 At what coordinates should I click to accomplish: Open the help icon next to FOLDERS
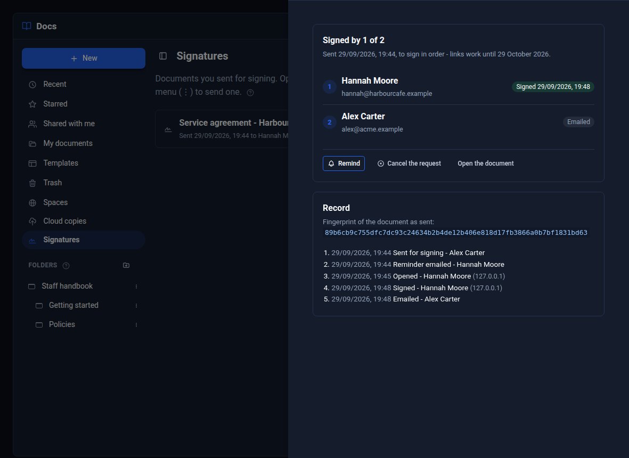pos(66,266)
